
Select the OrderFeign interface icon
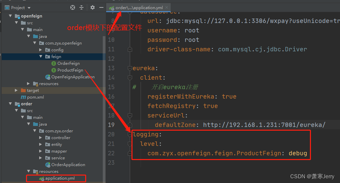tap(53, 63)
